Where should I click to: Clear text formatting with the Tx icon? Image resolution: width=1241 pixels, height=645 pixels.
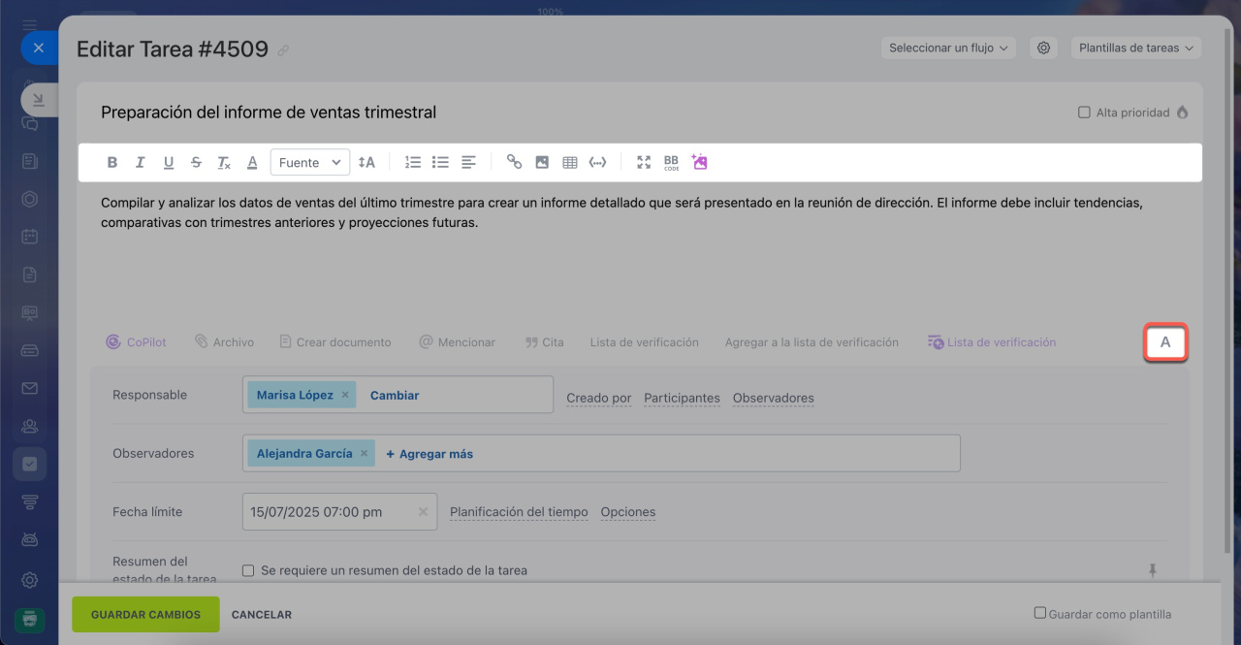pyautogui.click(x=224, y=163)
